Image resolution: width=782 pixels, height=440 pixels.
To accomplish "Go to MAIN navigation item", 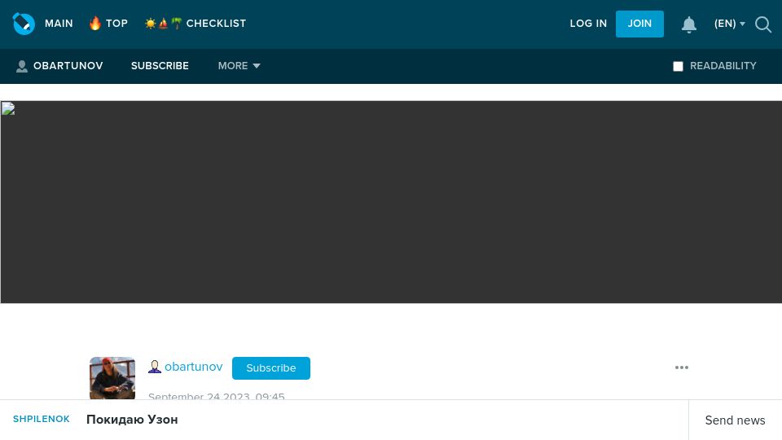I will pyautogui.click(x=59, y=24).
